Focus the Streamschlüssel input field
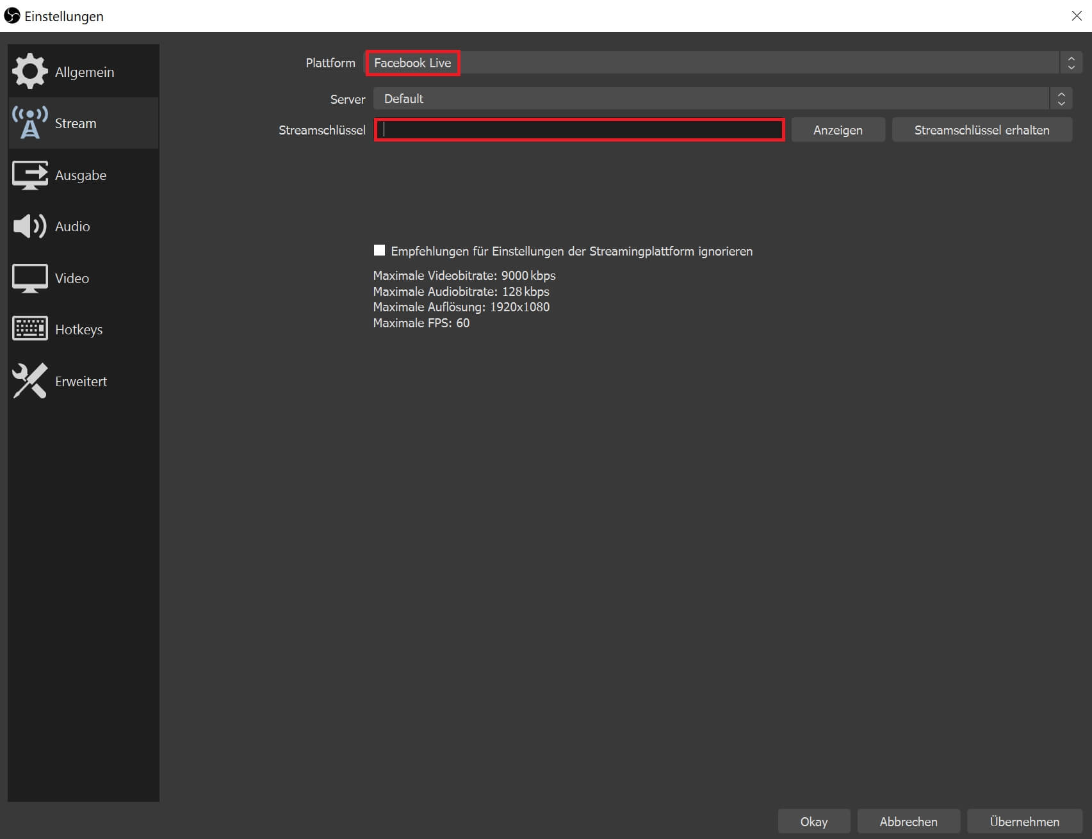Screen dimensions: 1092x839 pyautogui.click(x=579, y=130)
